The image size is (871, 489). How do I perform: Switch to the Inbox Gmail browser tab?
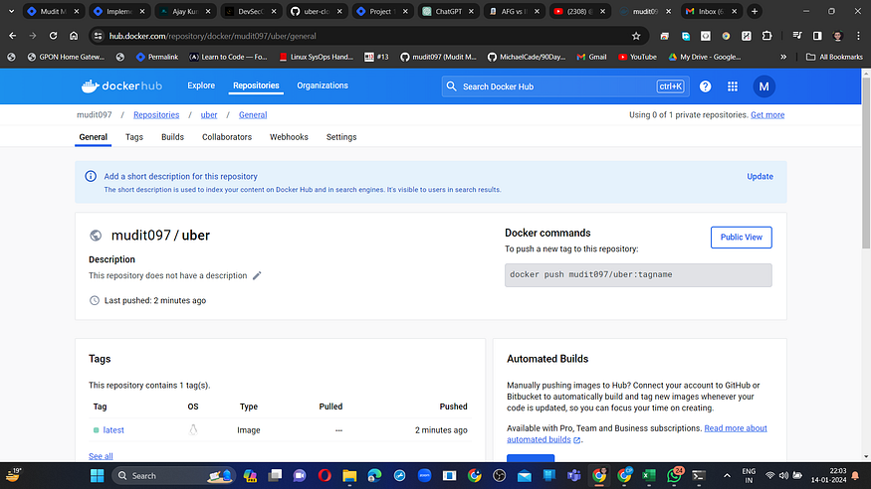[x=712, y=11]
